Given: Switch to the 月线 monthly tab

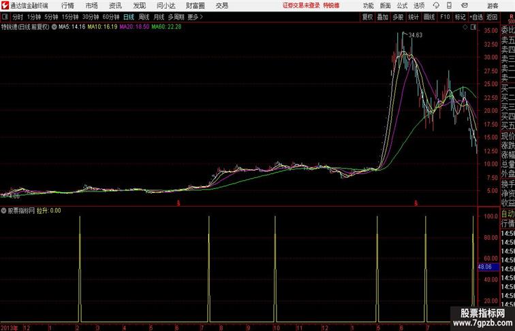Looking at the screenshot, I should pos(159,17).
